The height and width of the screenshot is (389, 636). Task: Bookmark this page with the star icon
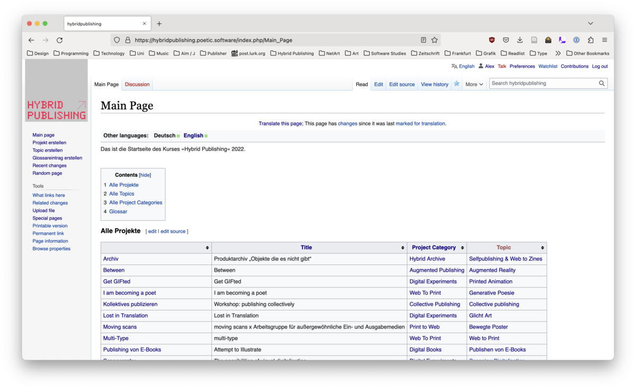pyautogui.click(x=435, y=40)
